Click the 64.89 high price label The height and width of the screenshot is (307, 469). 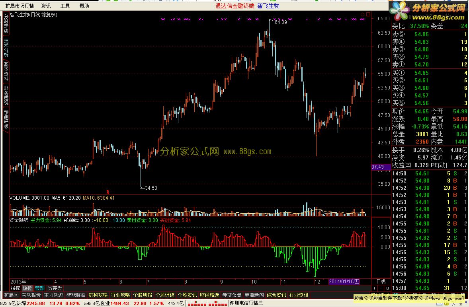click(281, 22)
